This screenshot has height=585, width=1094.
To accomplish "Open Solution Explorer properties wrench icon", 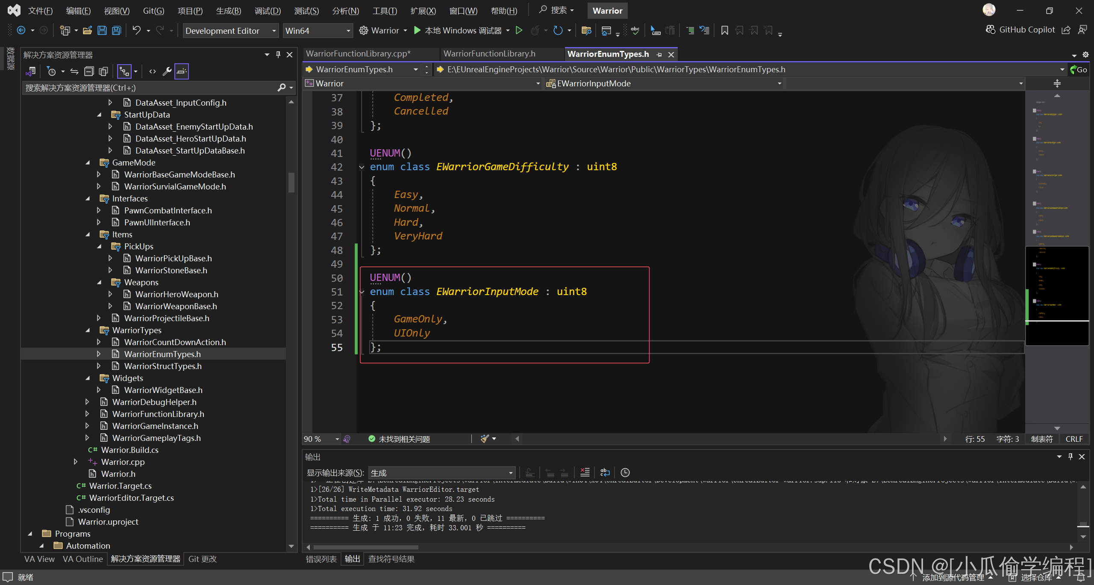I will click(167, 71).
